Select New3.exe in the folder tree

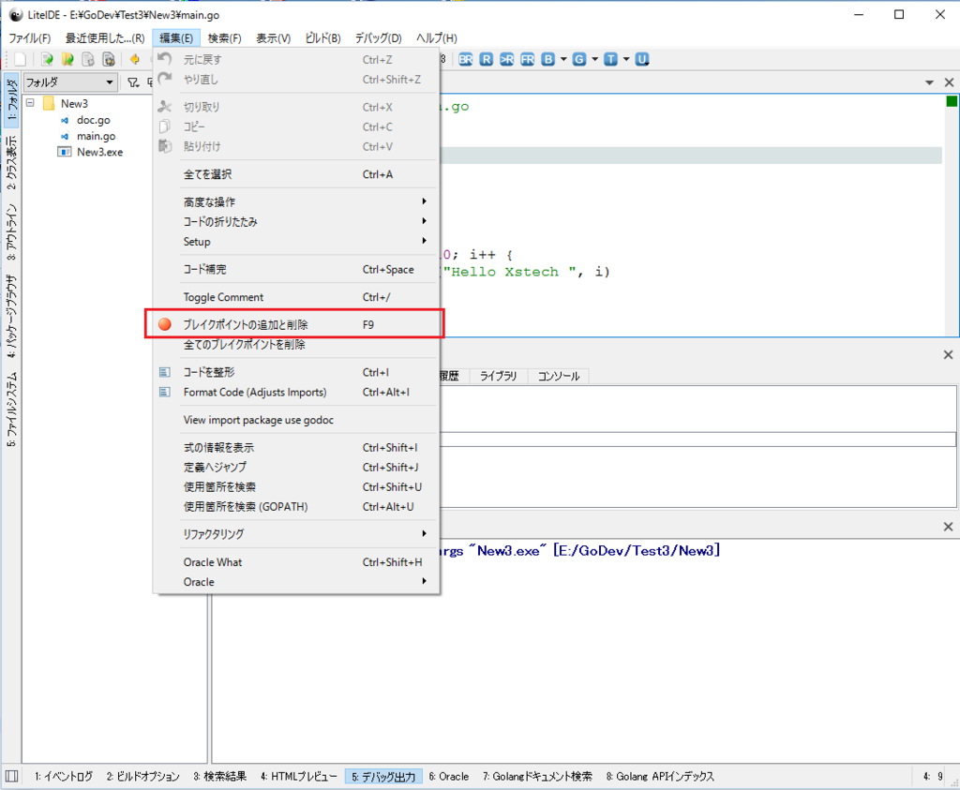99,152
